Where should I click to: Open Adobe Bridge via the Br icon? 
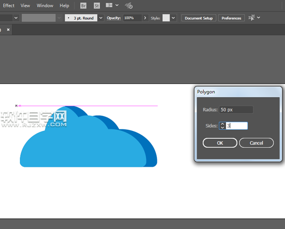pos(84,6)
